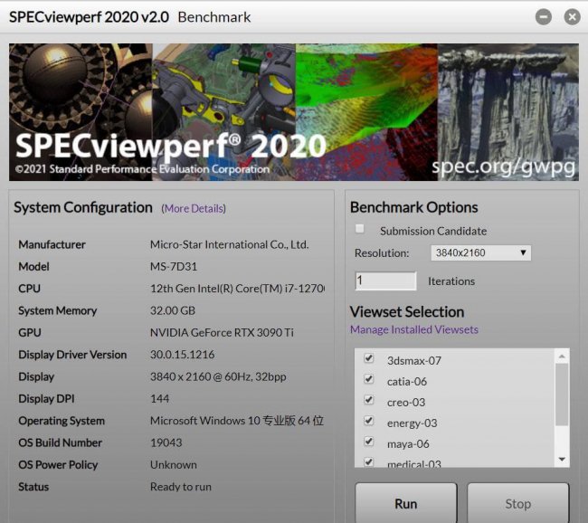Minimize the SPECviewperf window
The width and height of the screenshot is (588, 523).
tap(544, 17)
